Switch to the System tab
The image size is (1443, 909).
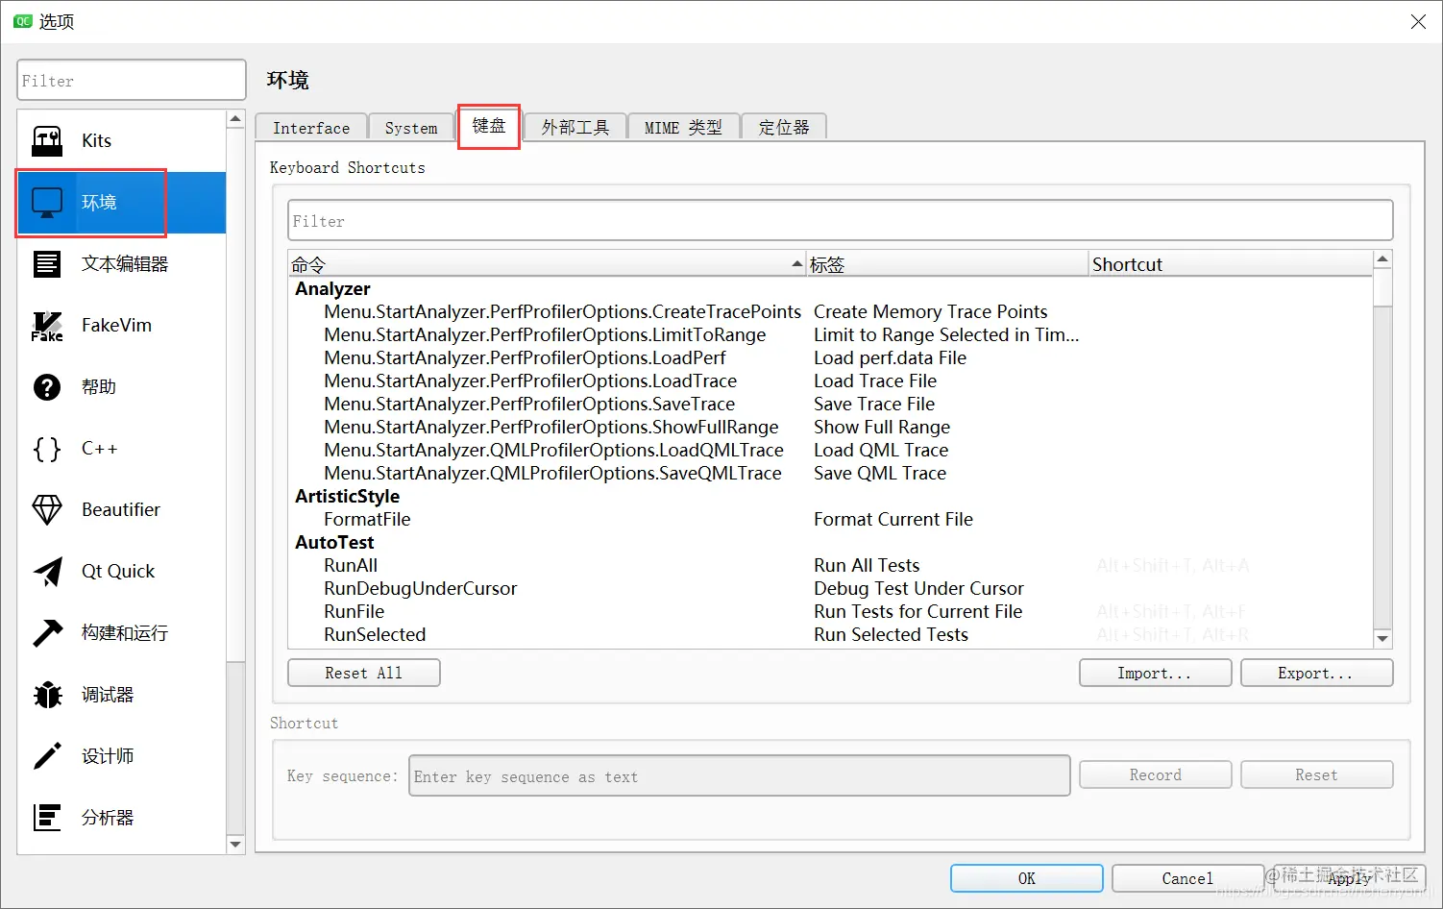411,128
